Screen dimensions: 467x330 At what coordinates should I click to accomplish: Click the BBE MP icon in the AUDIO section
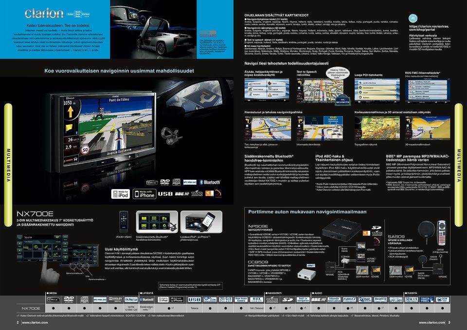pos(319,300)
